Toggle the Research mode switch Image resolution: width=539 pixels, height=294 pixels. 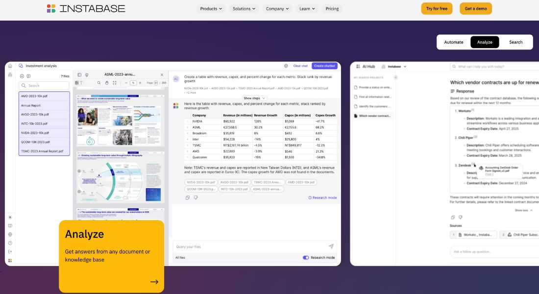(x=306, y=258)
